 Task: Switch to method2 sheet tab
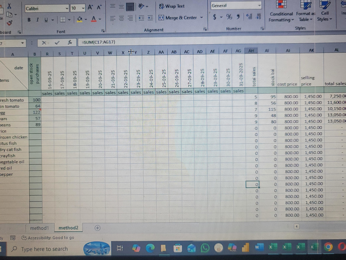tap(69, 228)
